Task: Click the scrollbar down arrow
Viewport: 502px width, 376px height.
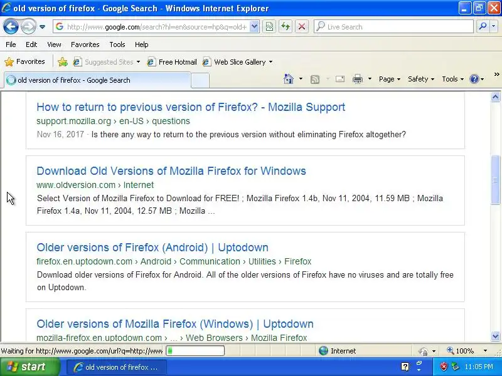Action: [x=495, y=336]
